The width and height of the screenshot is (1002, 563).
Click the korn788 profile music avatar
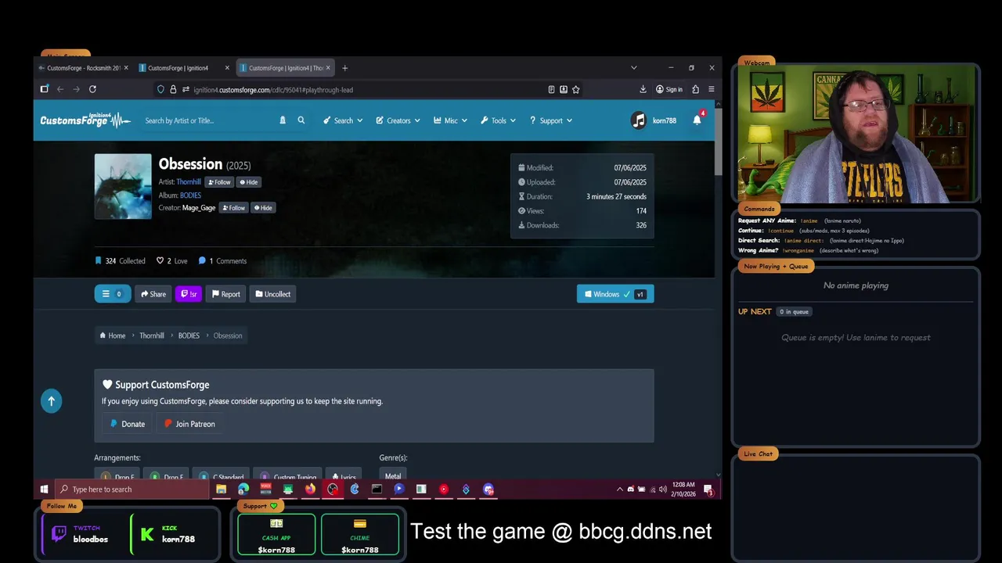pos(639,120)
